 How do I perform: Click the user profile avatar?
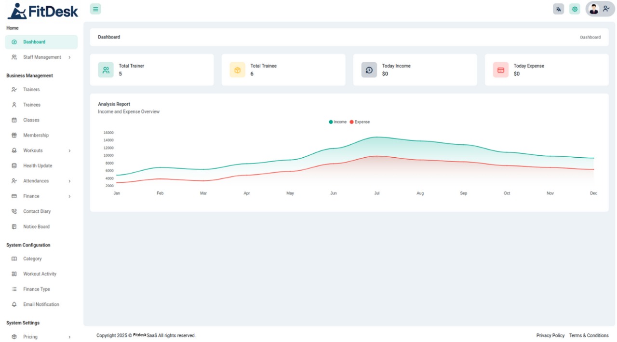594,9
